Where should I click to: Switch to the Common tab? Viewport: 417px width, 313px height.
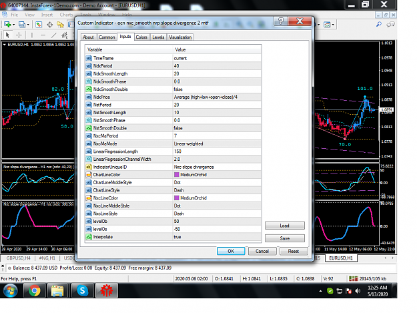tap(107, 37)
